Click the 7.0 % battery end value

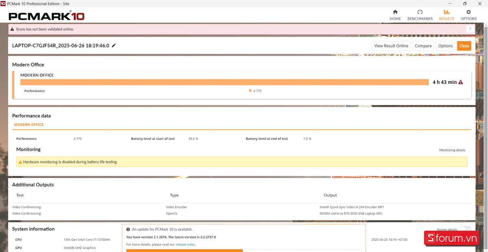click(307, 139)
